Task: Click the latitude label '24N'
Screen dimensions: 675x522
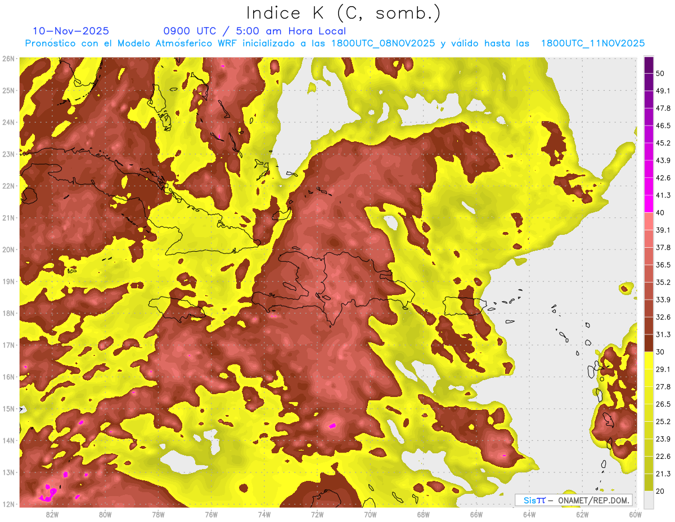Action: pos(8,122)
